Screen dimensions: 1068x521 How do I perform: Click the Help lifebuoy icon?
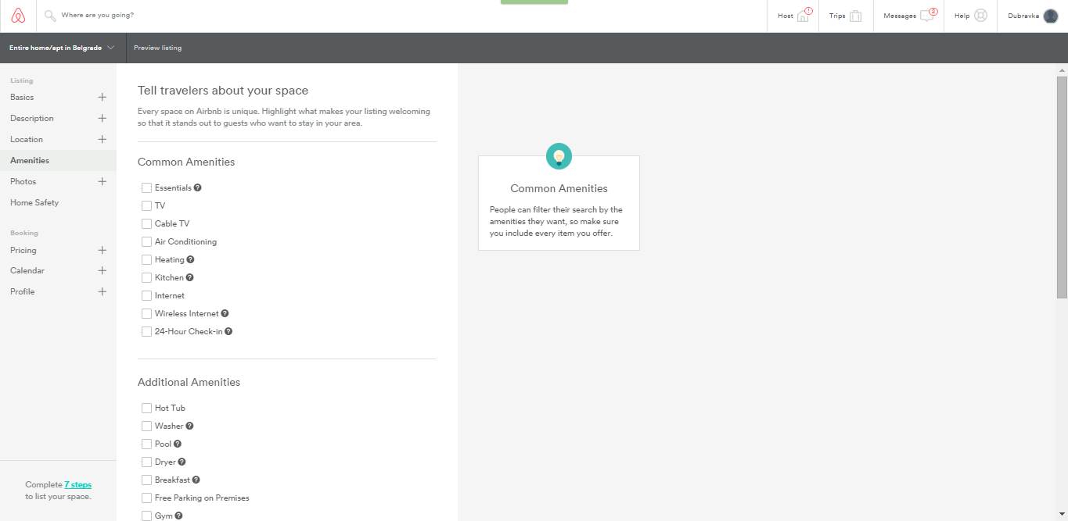pos(980,16)
